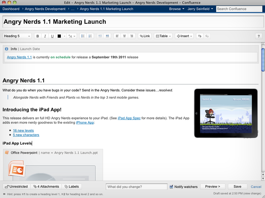
Task: Align text center
Action: tap(125, 36)
